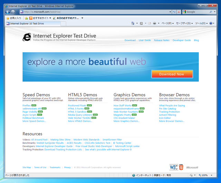Click the site icon in address bar
221x183 pixels.
click(x=22, y=12)
